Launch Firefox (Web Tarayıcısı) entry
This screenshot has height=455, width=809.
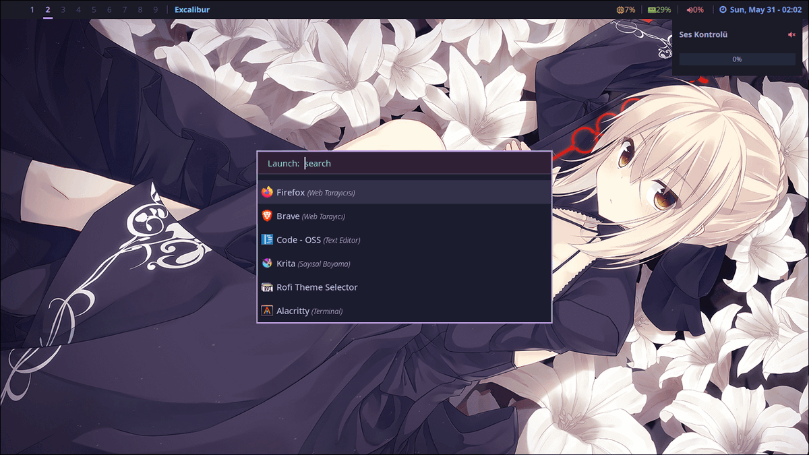404,192
